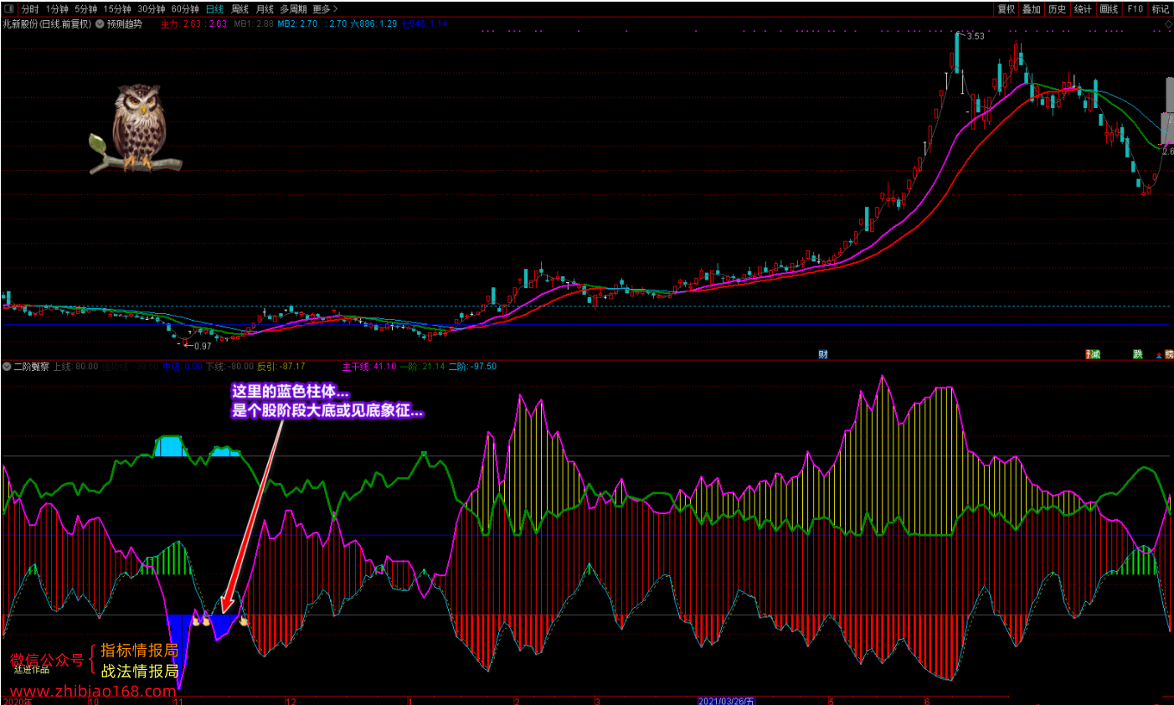Switch to 5分钟 period tab
1174x705 pixels.
point(85,9)
